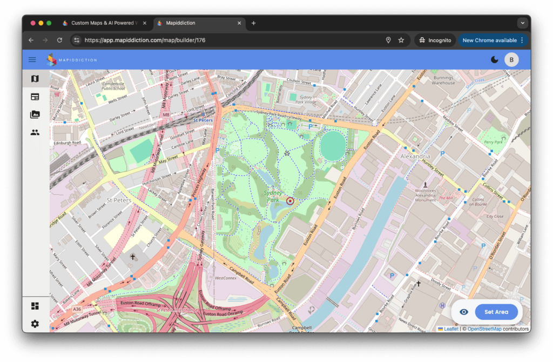This screenshot has width=553, height=362.
Task: Open the settings gear in the sidebar
Action: click(x=35, y=324)
